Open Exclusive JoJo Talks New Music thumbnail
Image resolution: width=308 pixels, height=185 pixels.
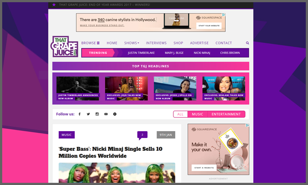click(x=126, y=89)
